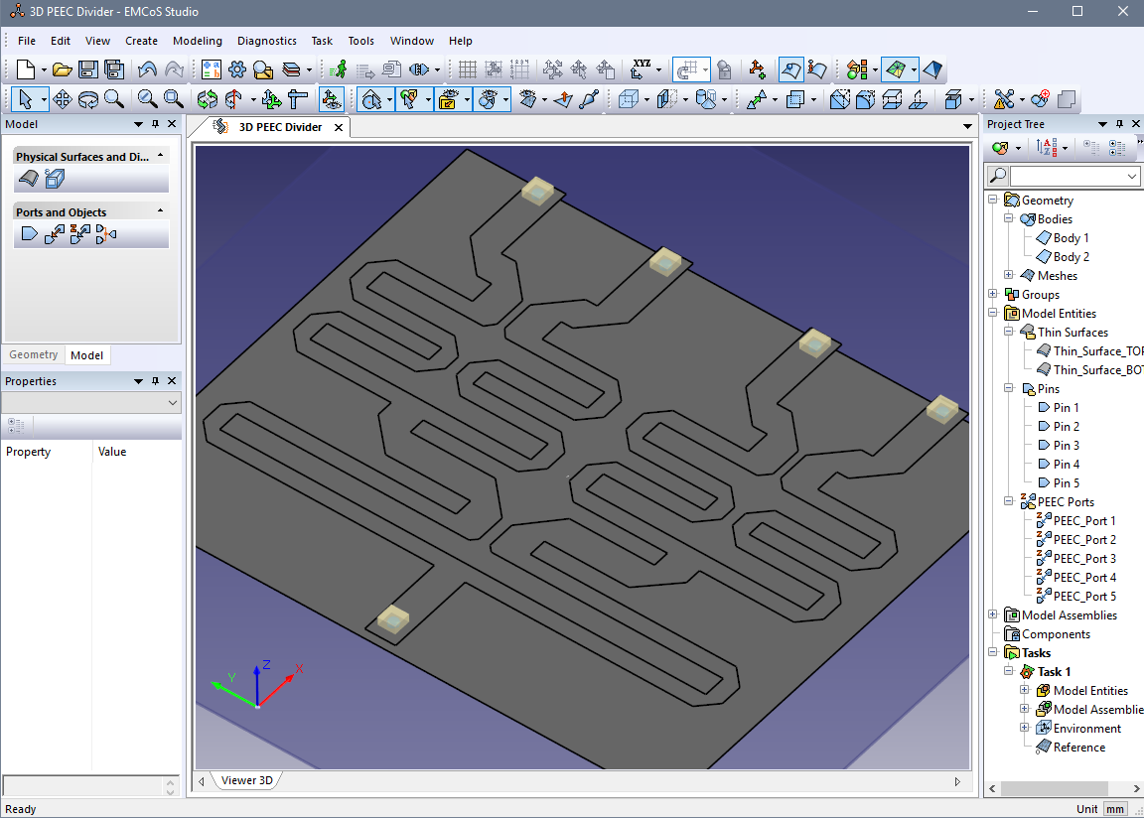Open the Modeling menu

click(x=197, y=41)
